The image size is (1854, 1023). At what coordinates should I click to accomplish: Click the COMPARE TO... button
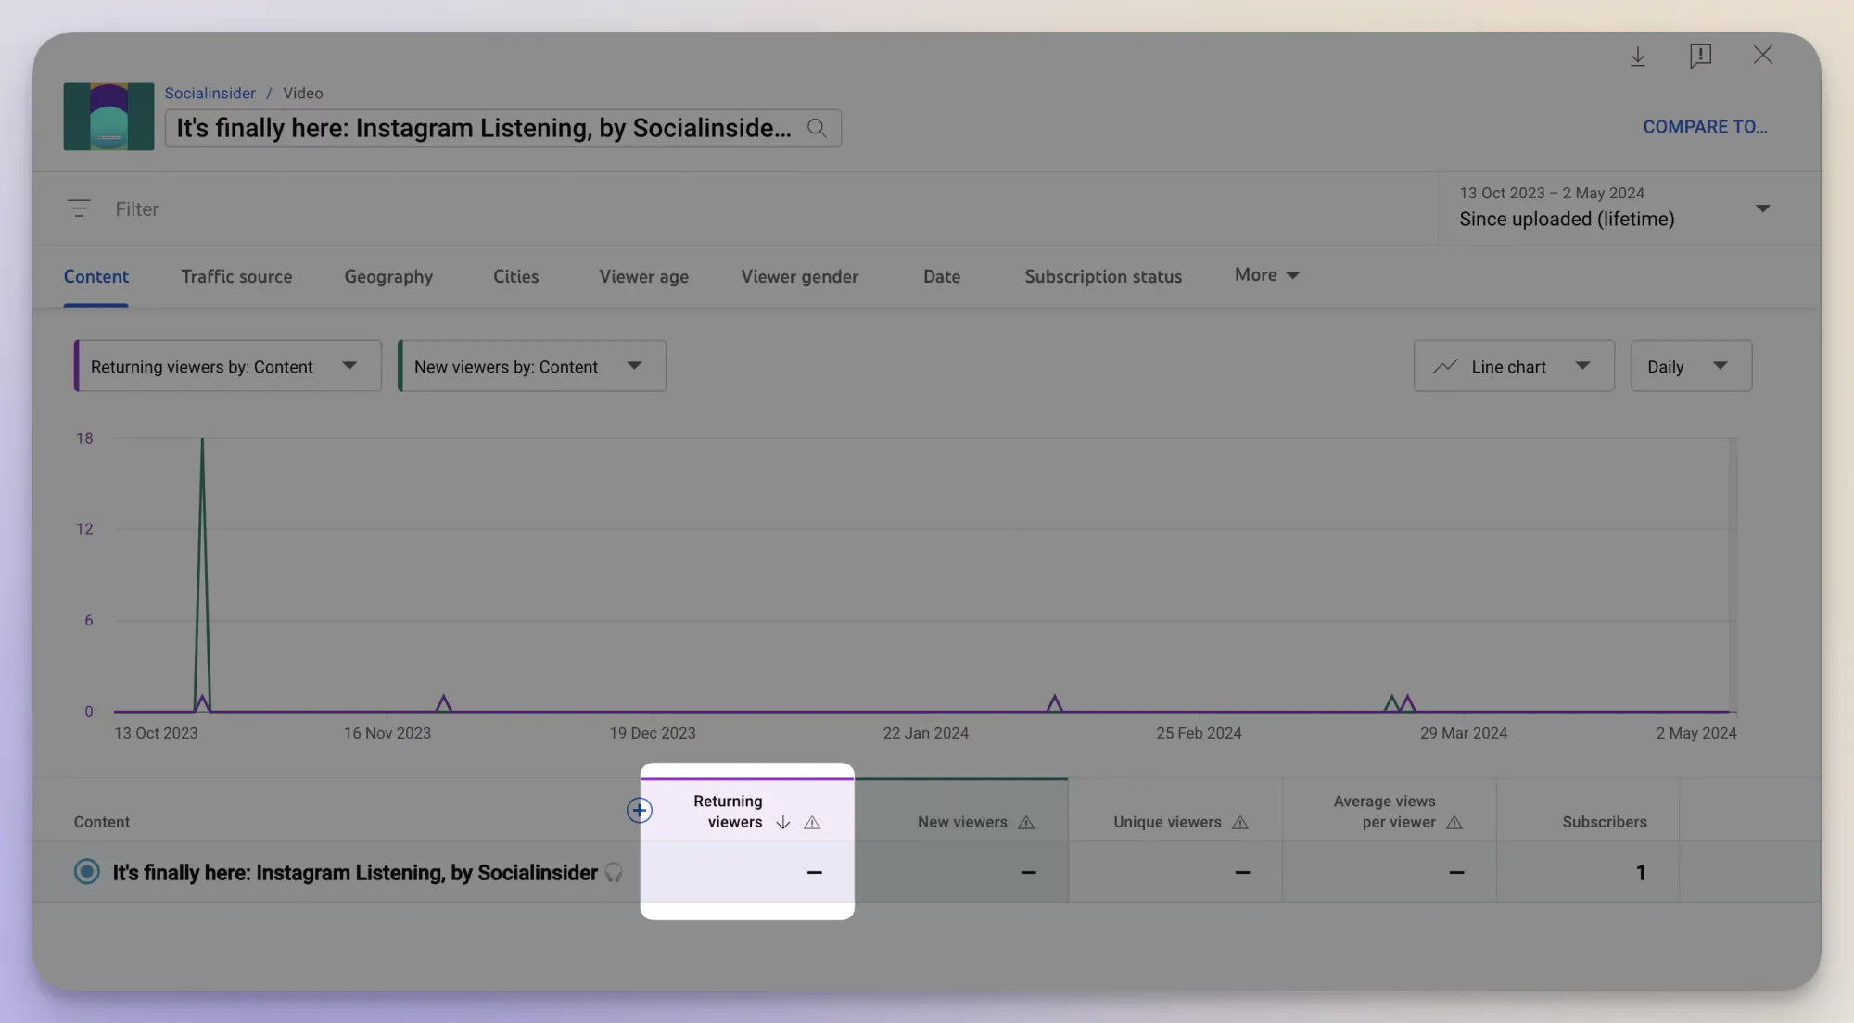pos(1705,127)
